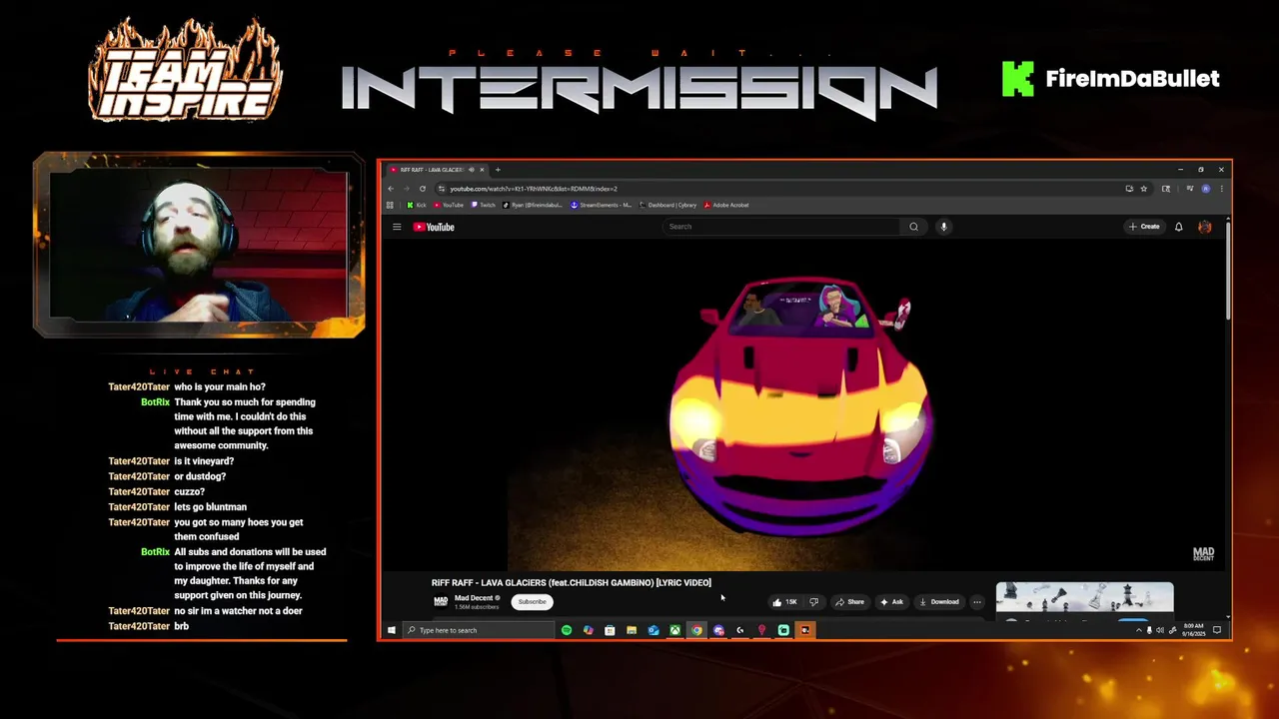
Task: Open more actions ellipsis under video
Action: pos(977,602)
